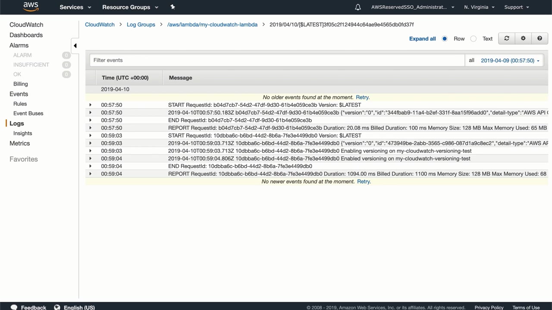Screen dimensions: 552x310
Task: Open the Resource Groups dropdown
Action: pyautogui.click(x=130, y=7)
